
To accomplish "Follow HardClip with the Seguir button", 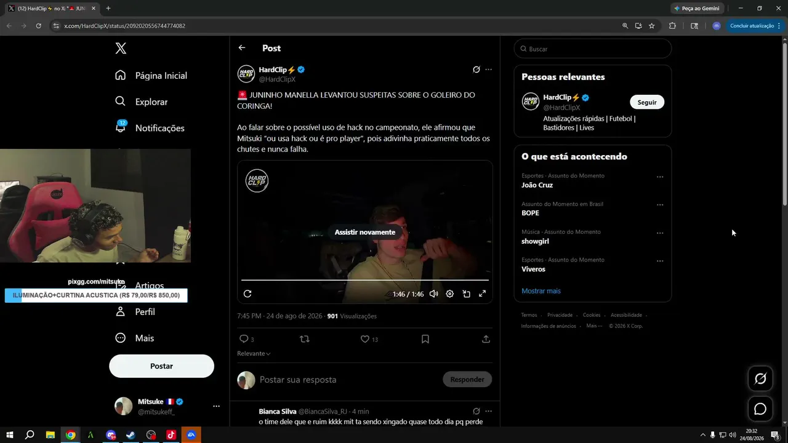I will 647,102.
